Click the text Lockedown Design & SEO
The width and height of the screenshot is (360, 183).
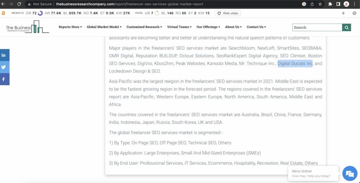pos(134,71)
